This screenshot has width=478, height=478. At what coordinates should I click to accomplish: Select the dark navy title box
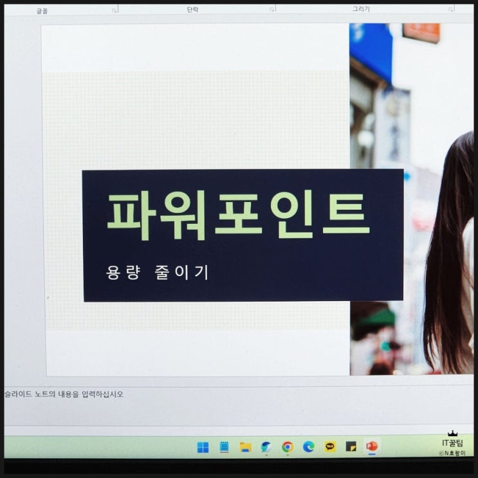(x=243, y=235)
